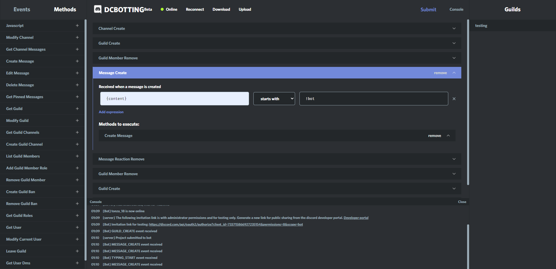Open the Developer portal link
The image size is (556, 269).
[x=356, y=218]
